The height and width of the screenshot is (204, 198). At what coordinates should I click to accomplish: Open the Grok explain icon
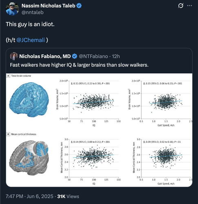[180, 6]
